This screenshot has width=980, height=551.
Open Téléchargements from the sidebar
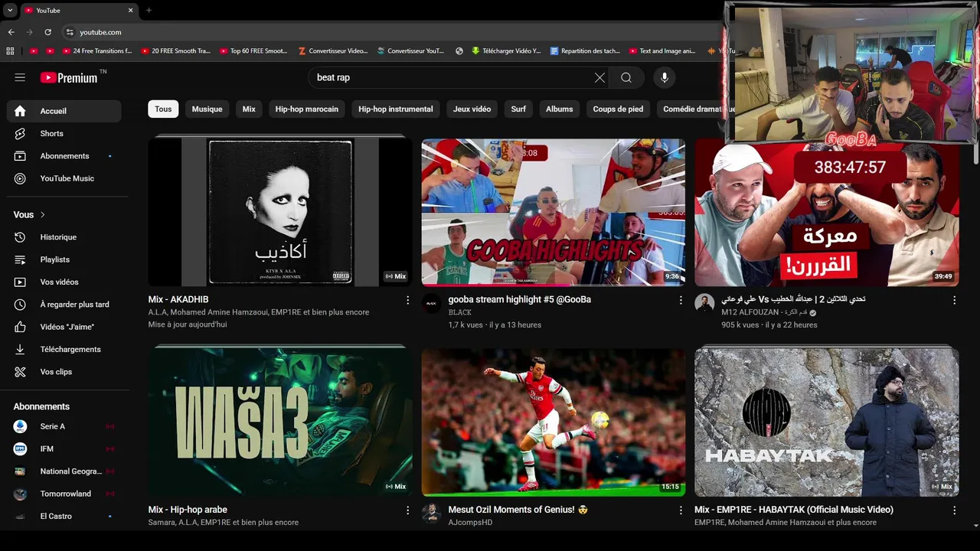pos(64,349)
